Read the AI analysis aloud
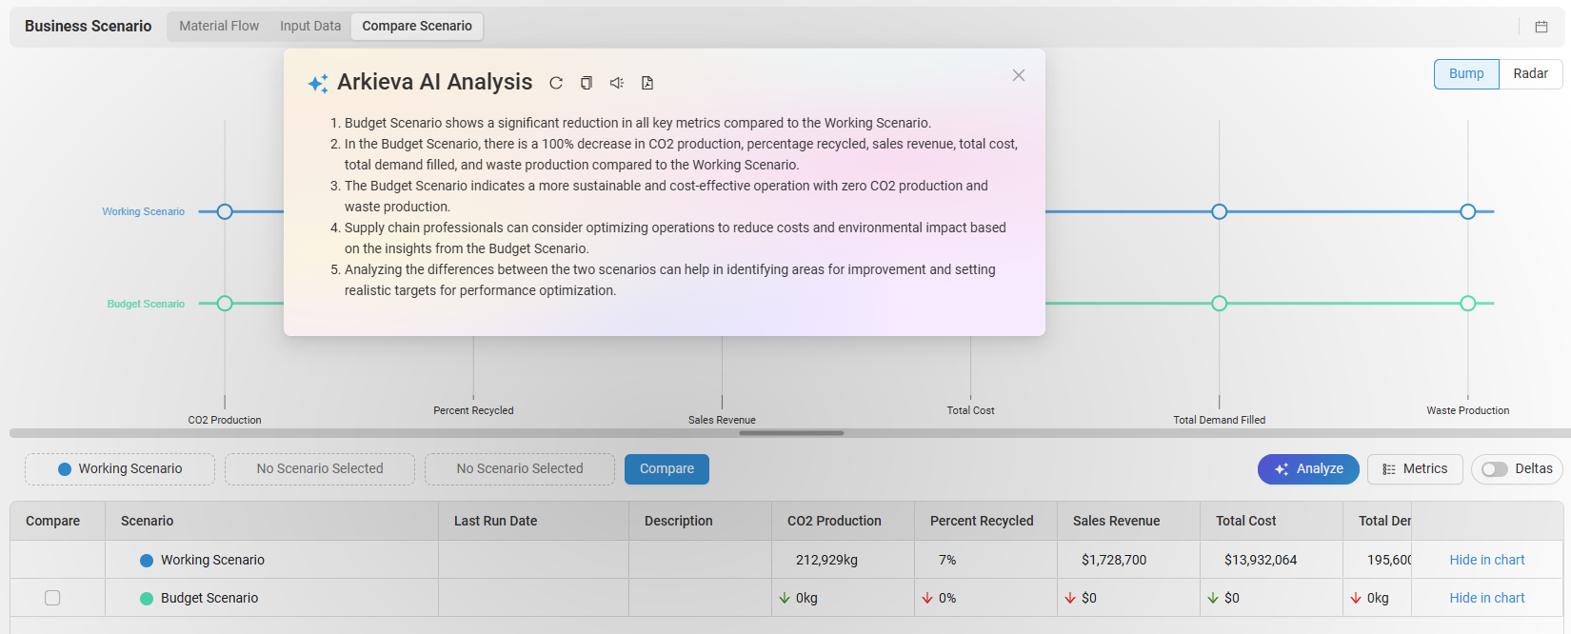1571x634 pixels. click(x=617, y=83)
